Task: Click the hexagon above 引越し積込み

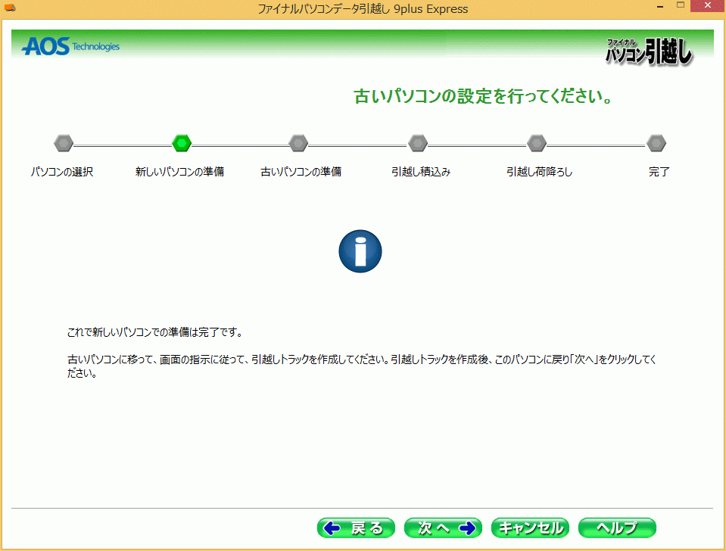Action: coord(418,142)
